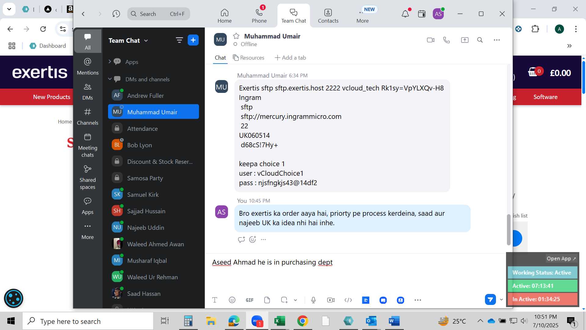Record an audio message
The height and width of the screenshot is (330, 586).
[x=313, y=300]
